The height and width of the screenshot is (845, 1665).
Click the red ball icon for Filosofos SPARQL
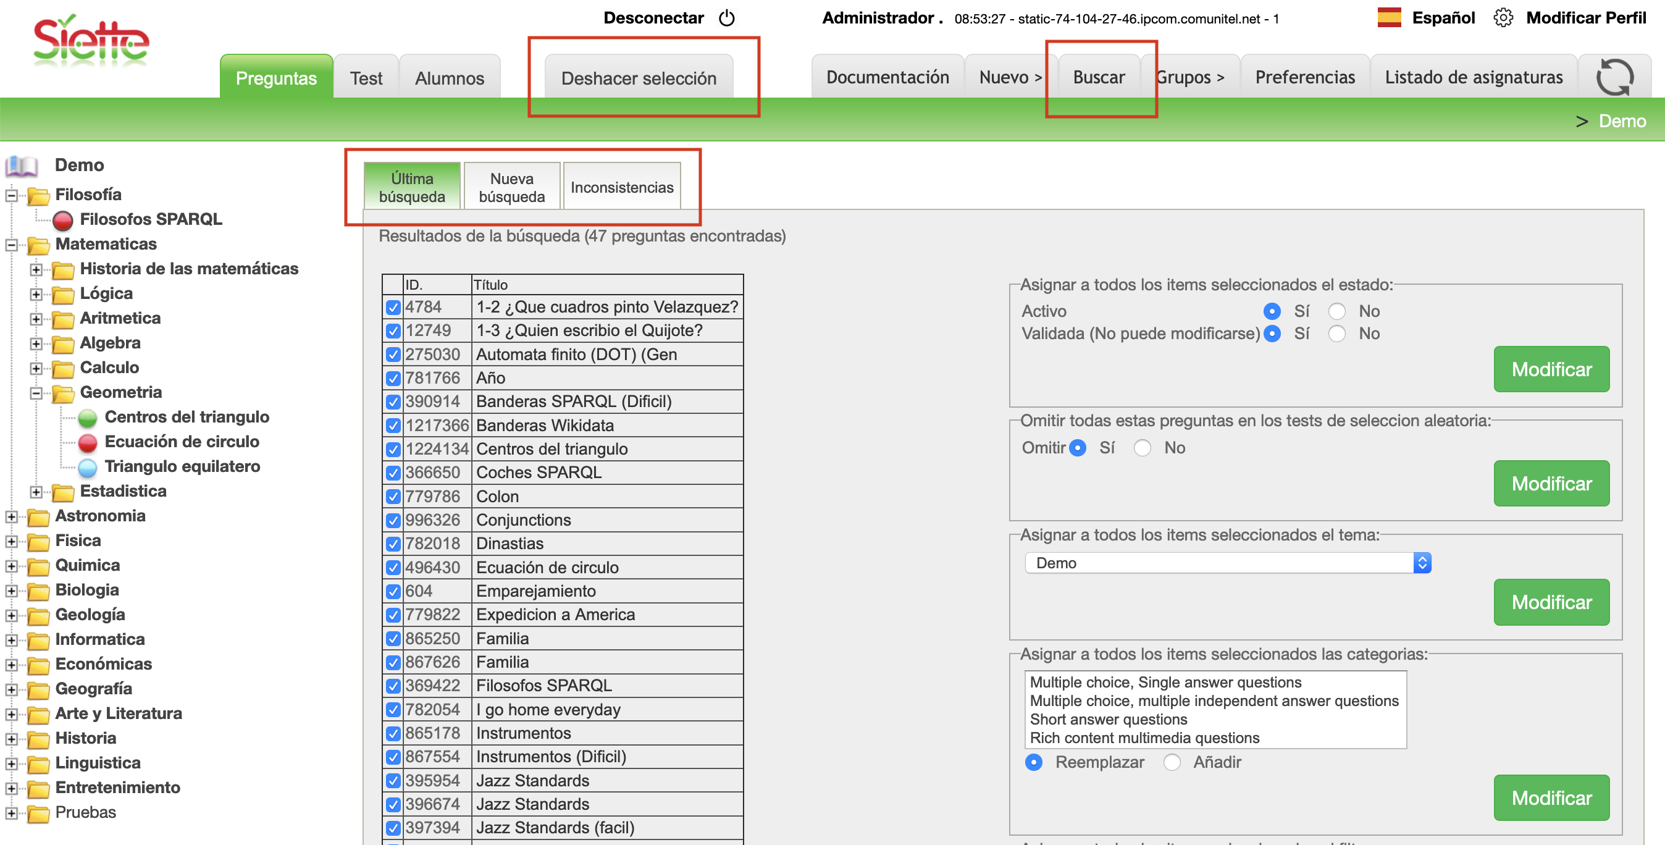coord(63,221)
